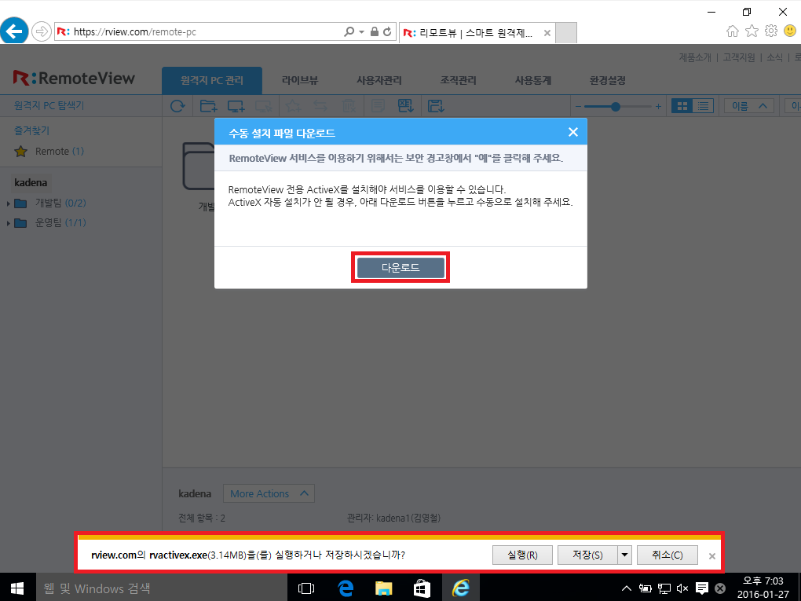Open the address bar dropdown arrow
Viewport: 801px width, 601px height.
coord(362,31)
